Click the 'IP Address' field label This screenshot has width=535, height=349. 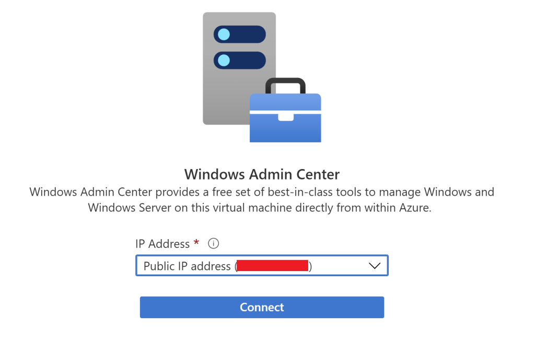point(162,244)
